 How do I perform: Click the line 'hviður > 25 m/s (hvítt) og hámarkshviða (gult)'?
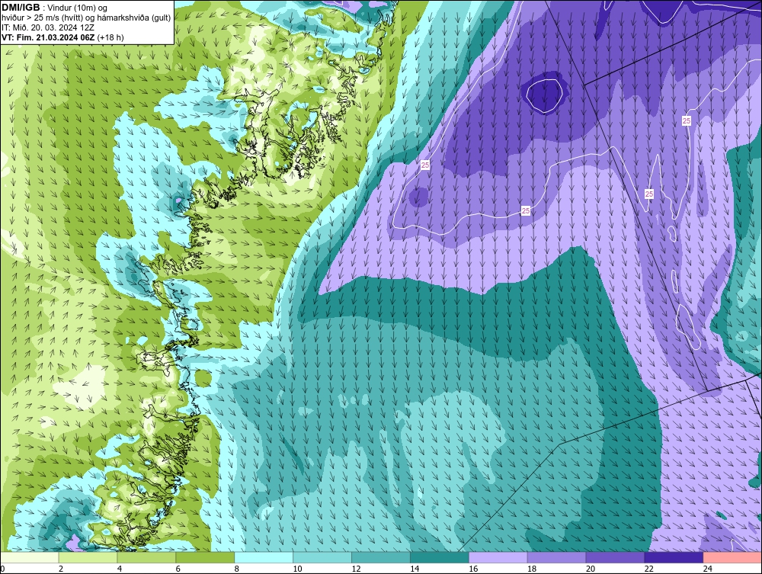tap(86, 18)
